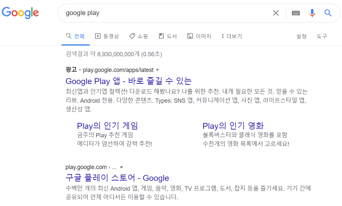The image size is (342, 206).
Task: Click the ad URL play.google.com/apps/latest
Action: pos(118,70)
